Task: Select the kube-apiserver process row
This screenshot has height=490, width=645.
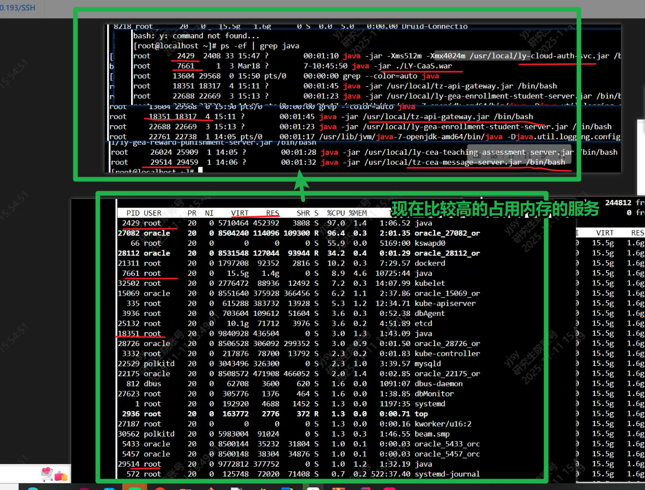Action: pyautogui.click(x=299, y=303)
